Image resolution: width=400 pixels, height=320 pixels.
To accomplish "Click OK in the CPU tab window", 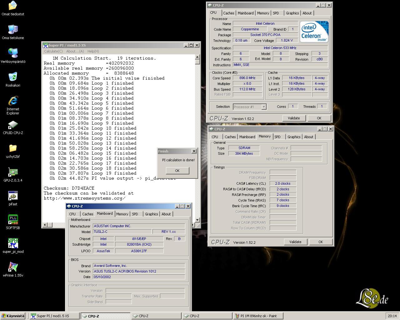I will pyautogui.click(x=319, y=118).
